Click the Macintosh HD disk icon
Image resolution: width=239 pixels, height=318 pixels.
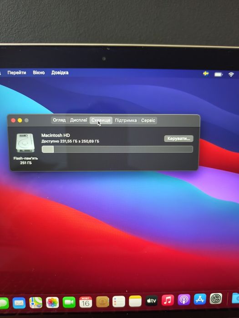[x=25, y=143]
